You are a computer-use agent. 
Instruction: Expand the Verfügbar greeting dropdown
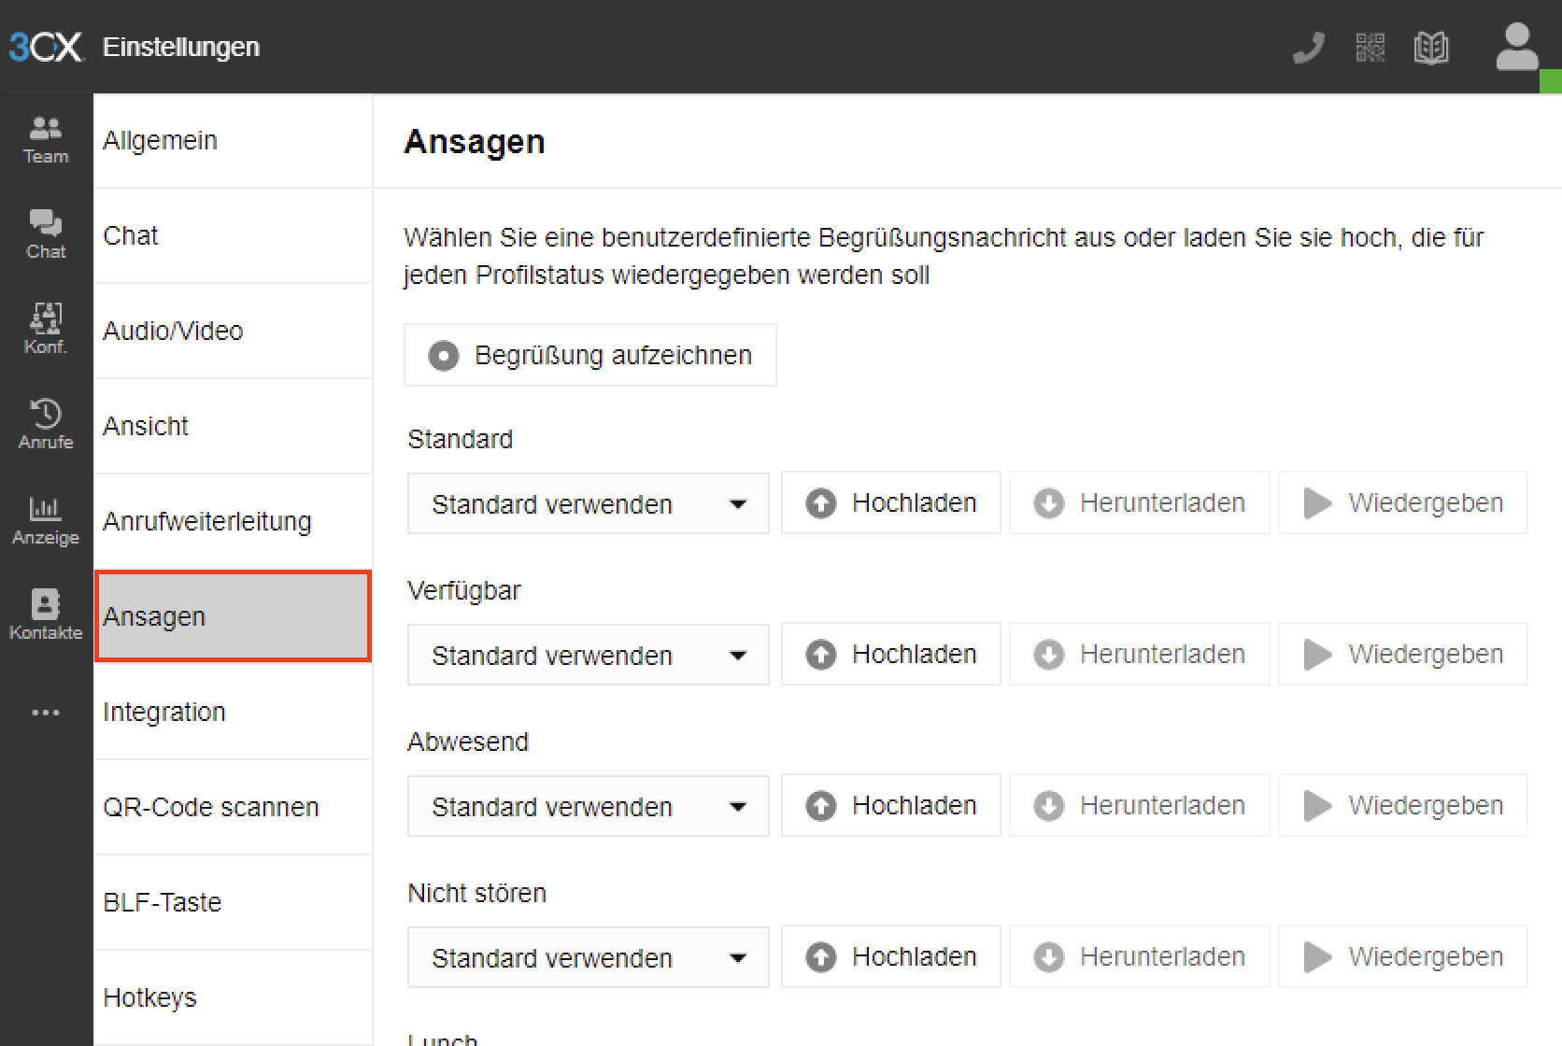588,656
